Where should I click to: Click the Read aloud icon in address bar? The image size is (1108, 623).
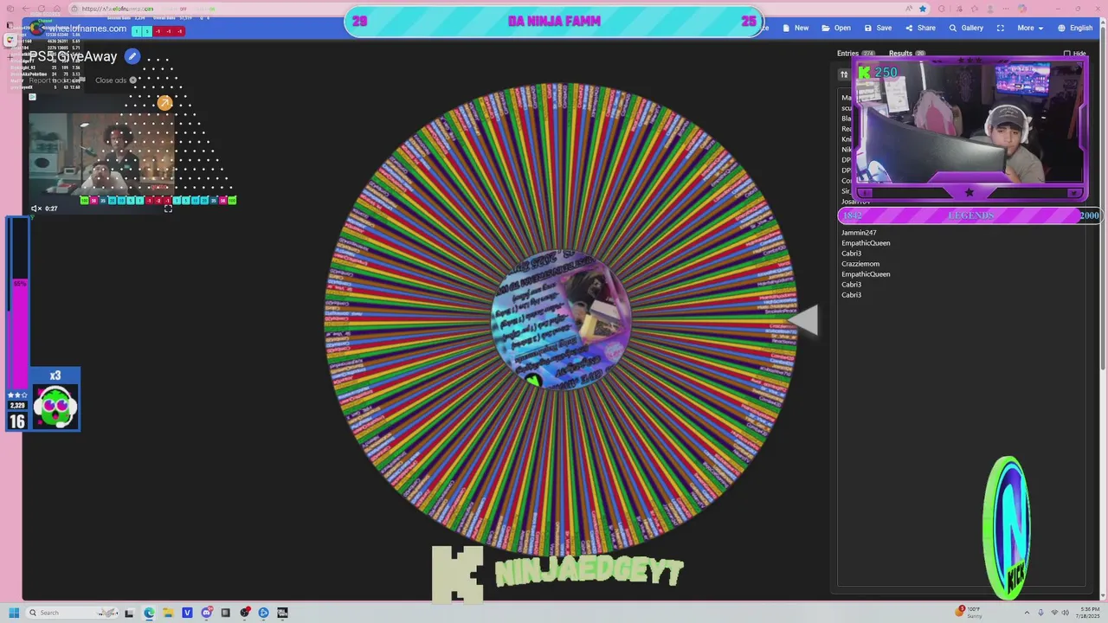coord(909,9)
